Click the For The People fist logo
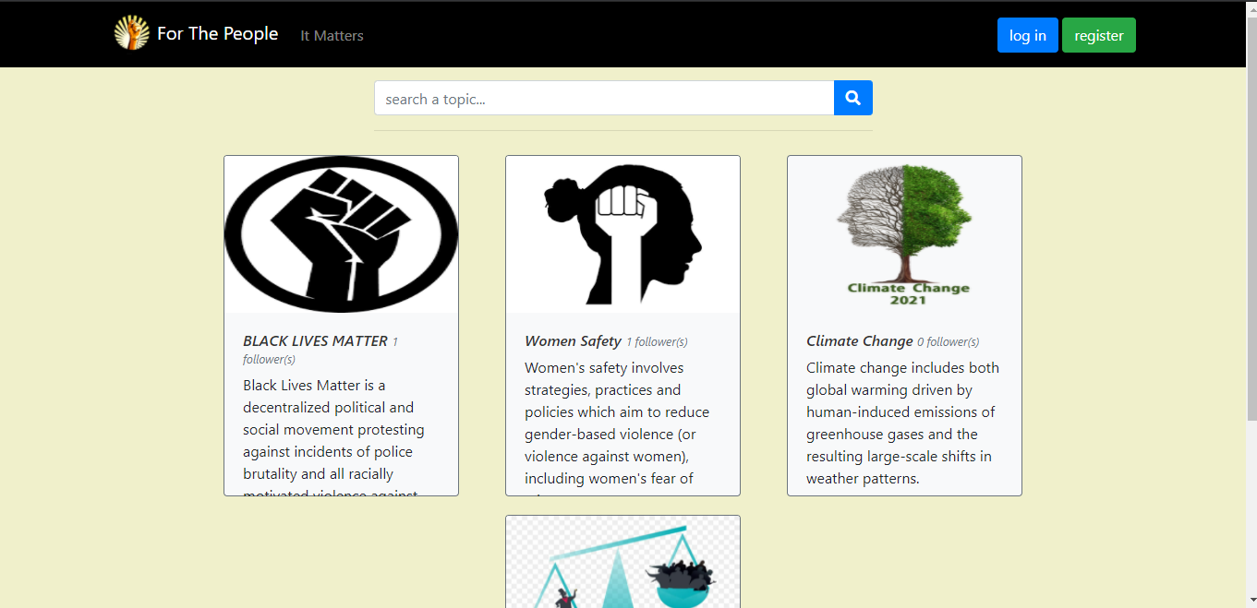The image size is (1257, 608). pos(131,33)
